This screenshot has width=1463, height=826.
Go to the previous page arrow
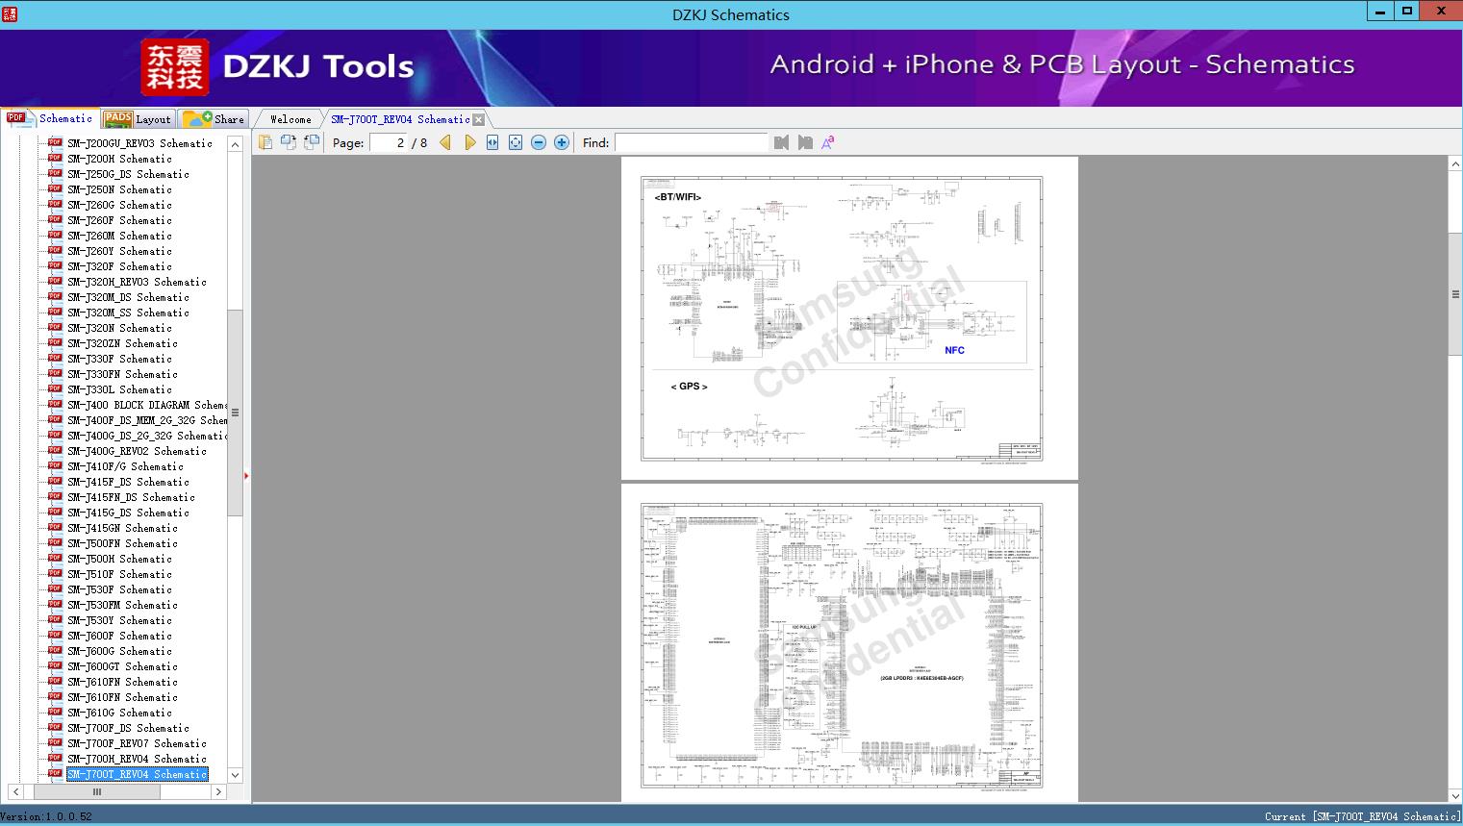(x=445, y=142)
